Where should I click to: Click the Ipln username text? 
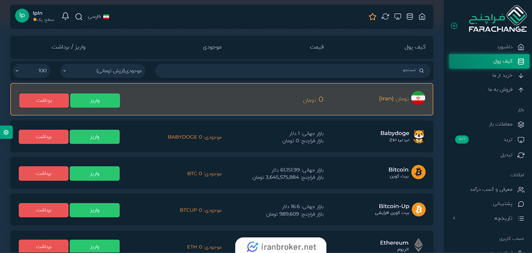(x=38, y=13)
